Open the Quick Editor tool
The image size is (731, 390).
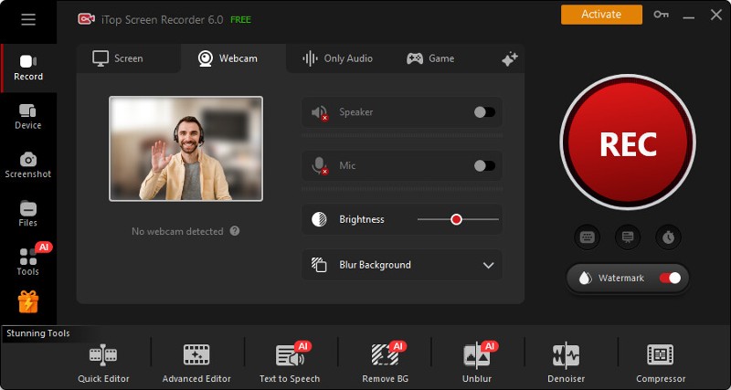[x=103, y=363]
